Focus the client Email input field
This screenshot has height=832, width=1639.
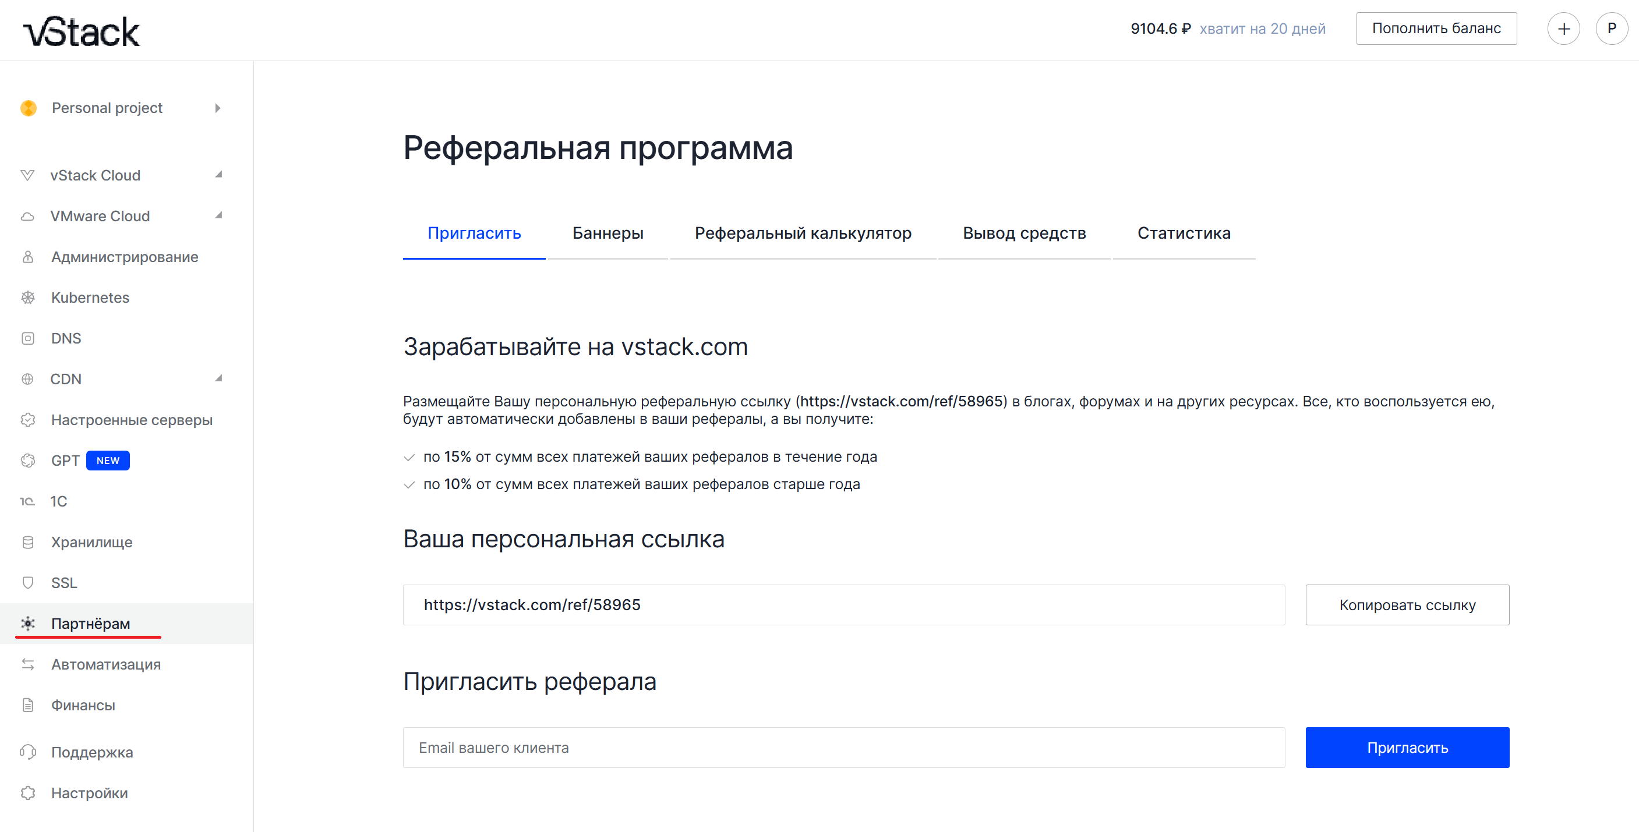843,748
